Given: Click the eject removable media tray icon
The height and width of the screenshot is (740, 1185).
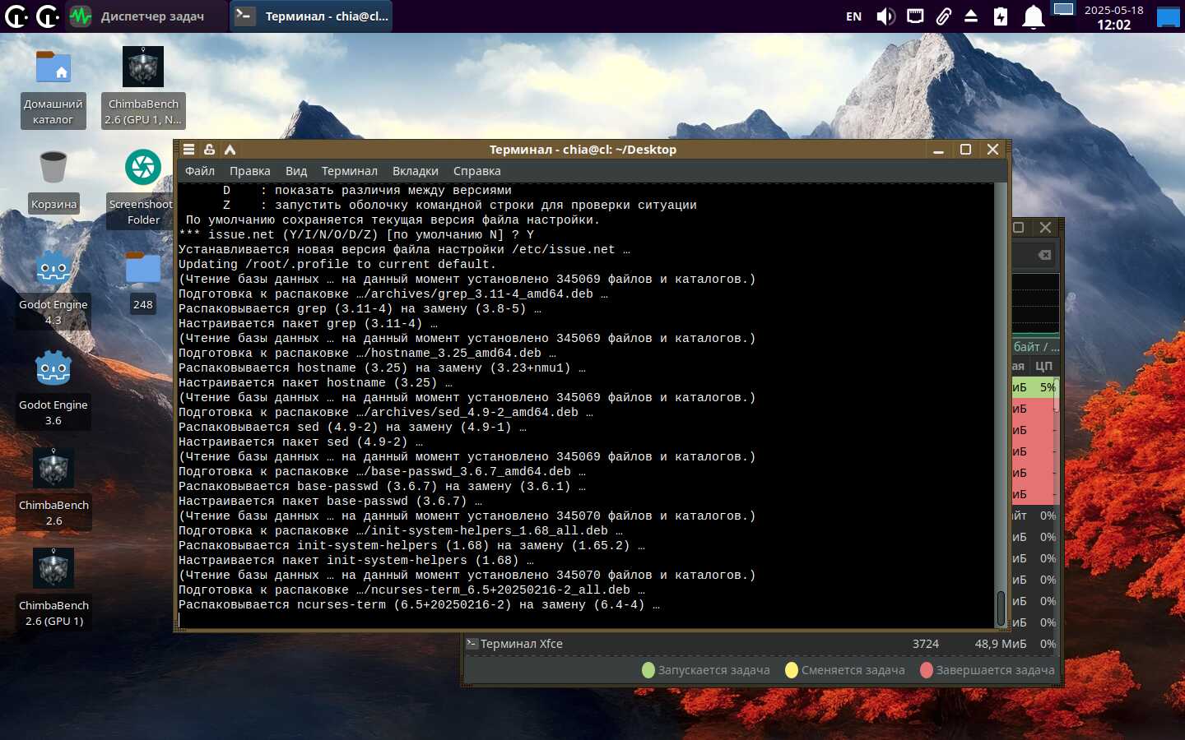Looking at the screenshot, I should (971, 16).
